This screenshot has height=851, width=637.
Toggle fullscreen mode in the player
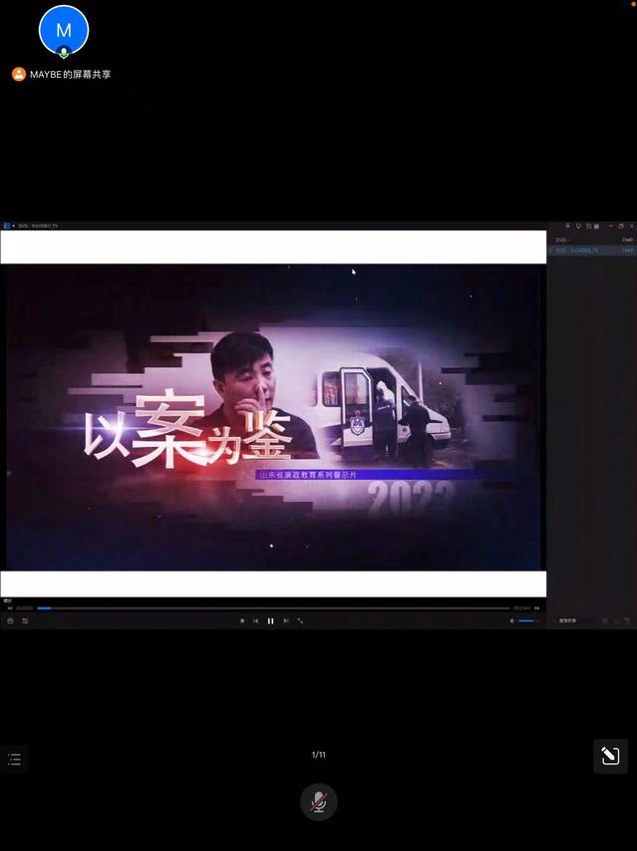click(300, 621)
